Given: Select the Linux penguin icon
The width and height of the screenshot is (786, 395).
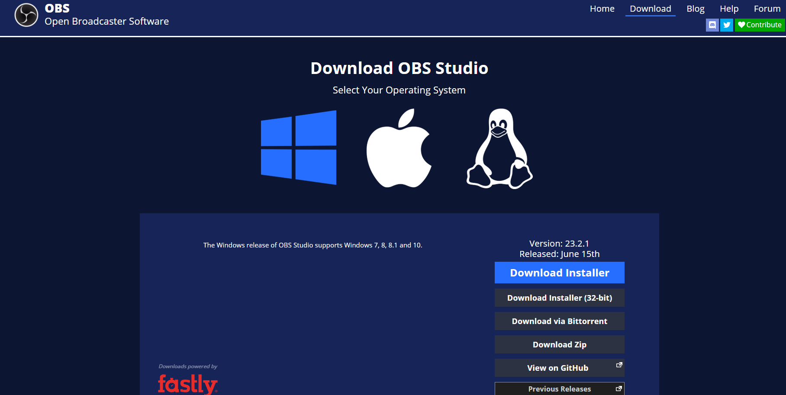Looking at the screenshot, I should [499, 148].
